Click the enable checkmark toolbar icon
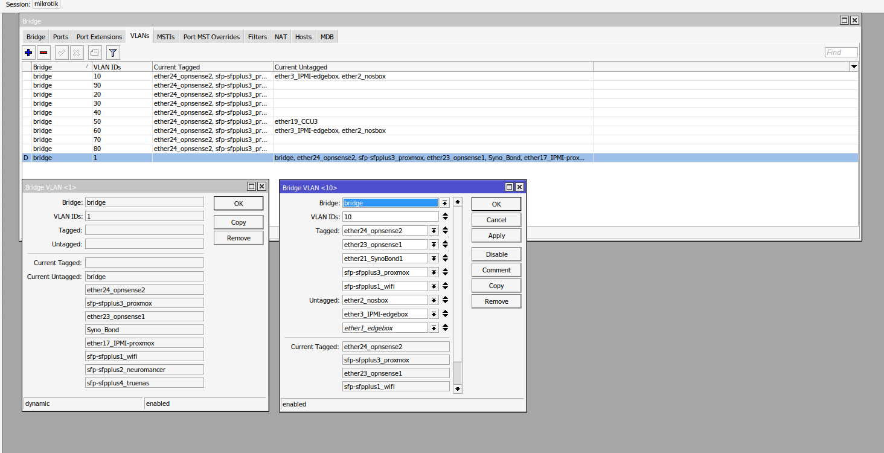The height and width of the screenshot is (453, 884). click(x=62, y=53)
